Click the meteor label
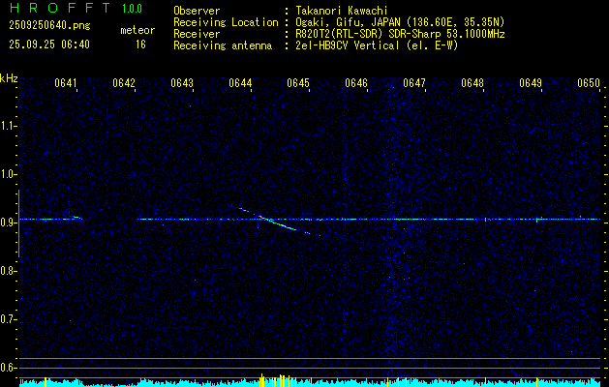The image size is (609, 387). 137,30
